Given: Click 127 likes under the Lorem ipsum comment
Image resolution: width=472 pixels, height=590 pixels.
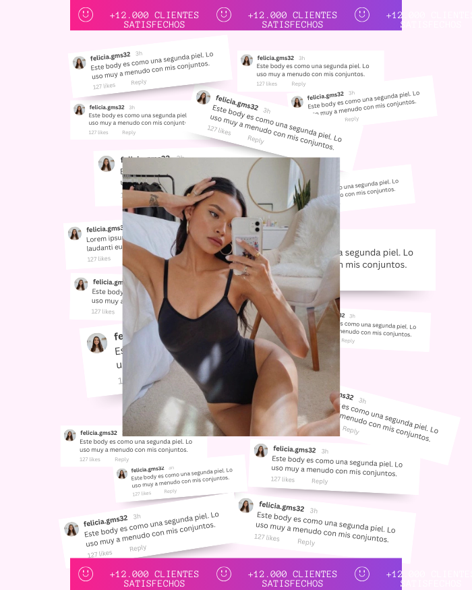Looking at the screenshot, I should 99,259.
